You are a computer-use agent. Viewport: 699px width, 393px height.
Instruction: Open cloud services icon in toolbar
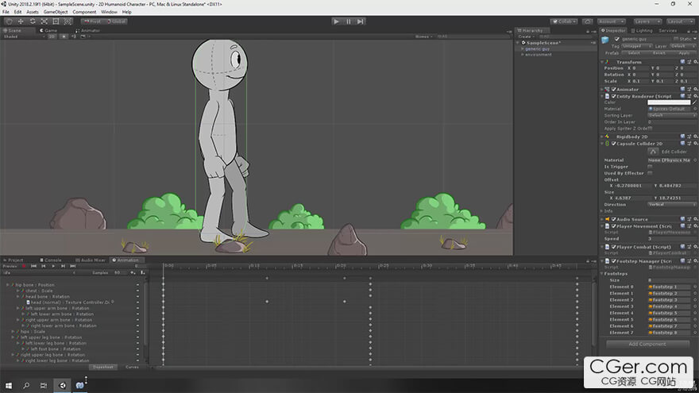588,21
